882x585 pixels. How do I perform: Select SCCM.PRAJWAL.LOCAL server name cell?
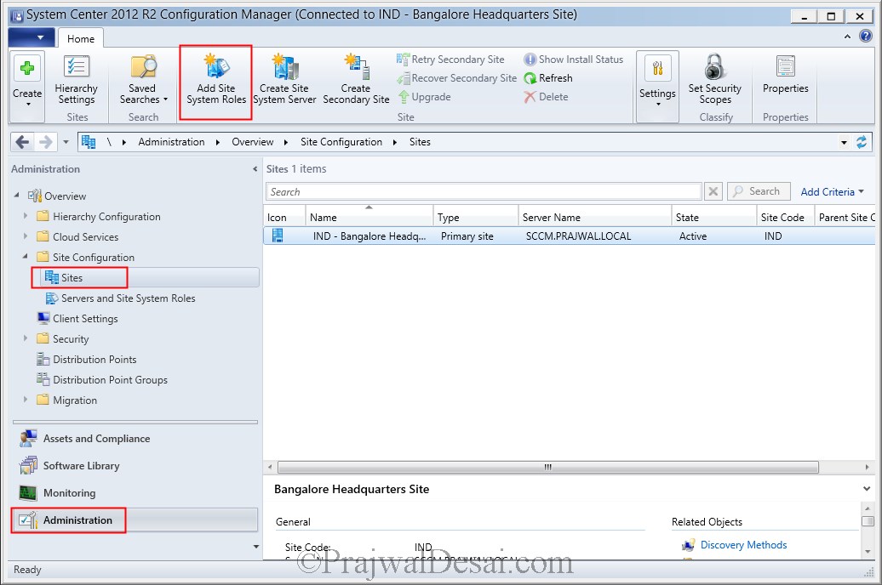tap(578, 236)
